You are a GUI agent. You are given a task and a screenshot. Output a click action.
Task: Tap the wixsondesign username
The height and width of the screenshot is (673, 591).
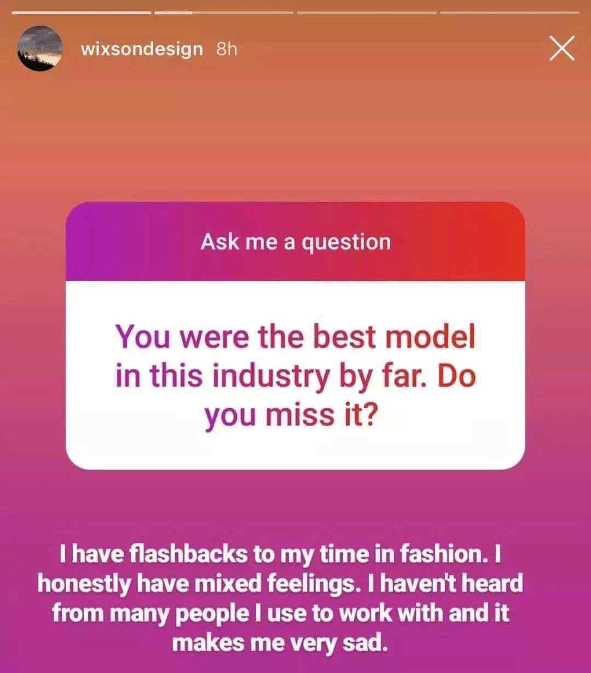click(142, 49)
